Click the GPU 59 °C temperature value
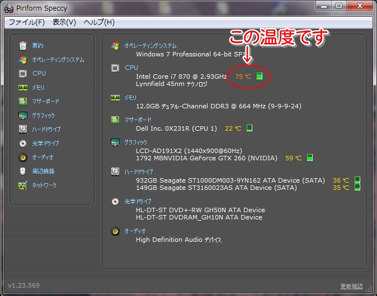 [293, 158]
